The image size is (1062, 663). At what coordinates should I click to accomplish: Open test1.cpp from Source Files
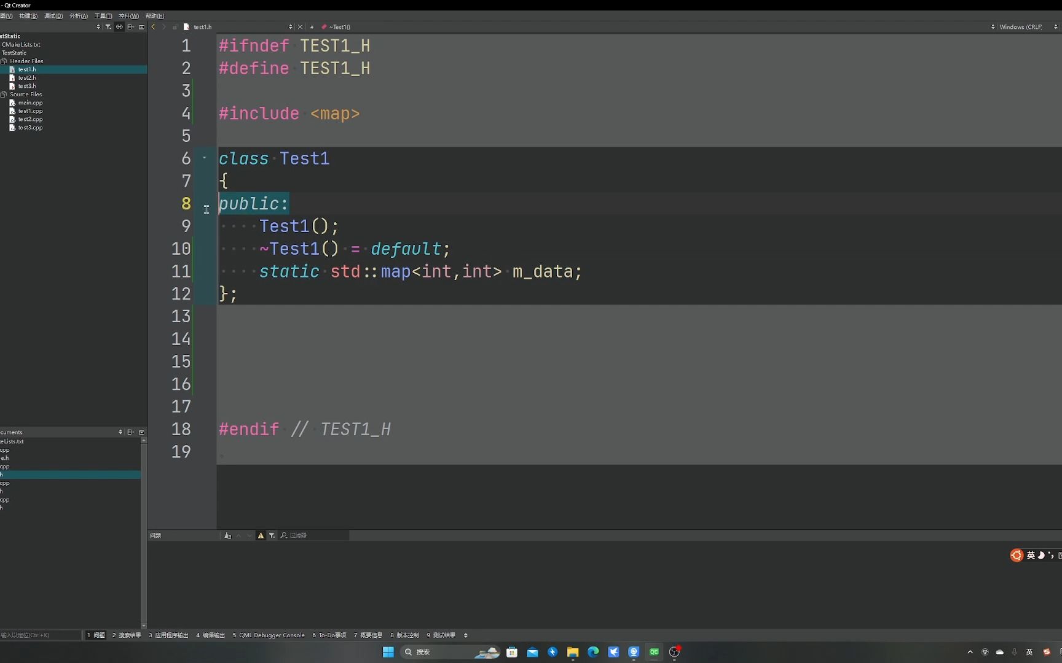pyautogui.click(x=30, y=111)
